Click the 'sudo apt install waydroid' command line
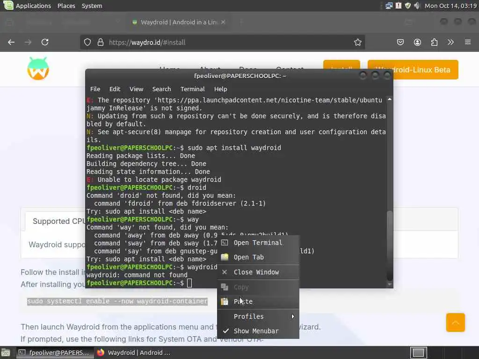This screenshot has height=359, width=479. (x=234, y=148)
